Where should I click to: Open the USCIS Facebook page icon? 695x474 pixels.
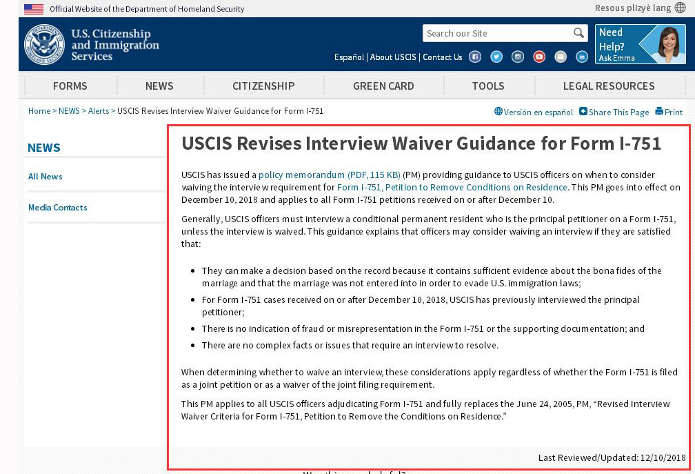(475, 57)
